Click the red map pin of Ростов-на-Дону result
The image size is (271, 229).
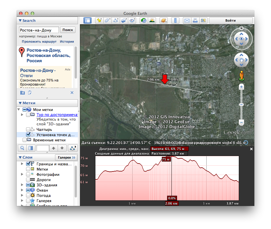[x=22, y=52]
